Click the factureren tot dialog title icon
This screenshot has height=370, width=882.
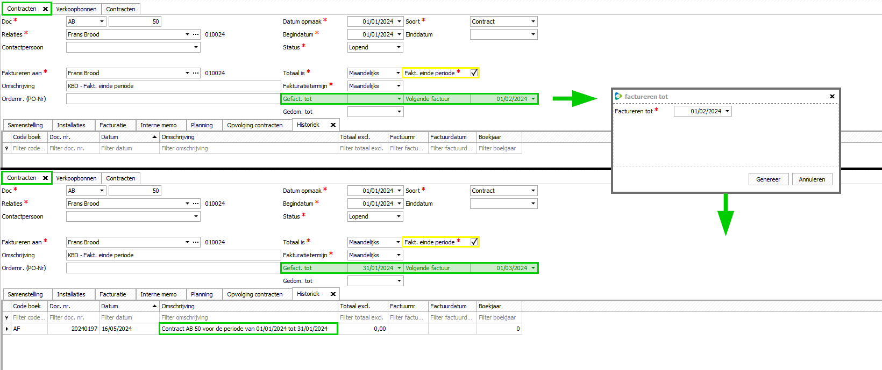coord(618,96)
